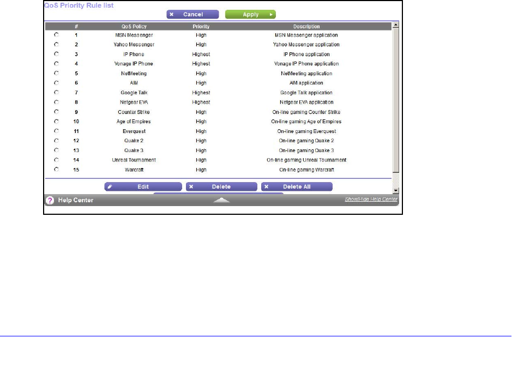Click the Delete All button
The image size is (512, 374).
tap(297, 186)
